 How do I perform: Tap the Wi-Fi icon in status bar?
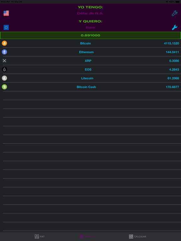[167, 2]
